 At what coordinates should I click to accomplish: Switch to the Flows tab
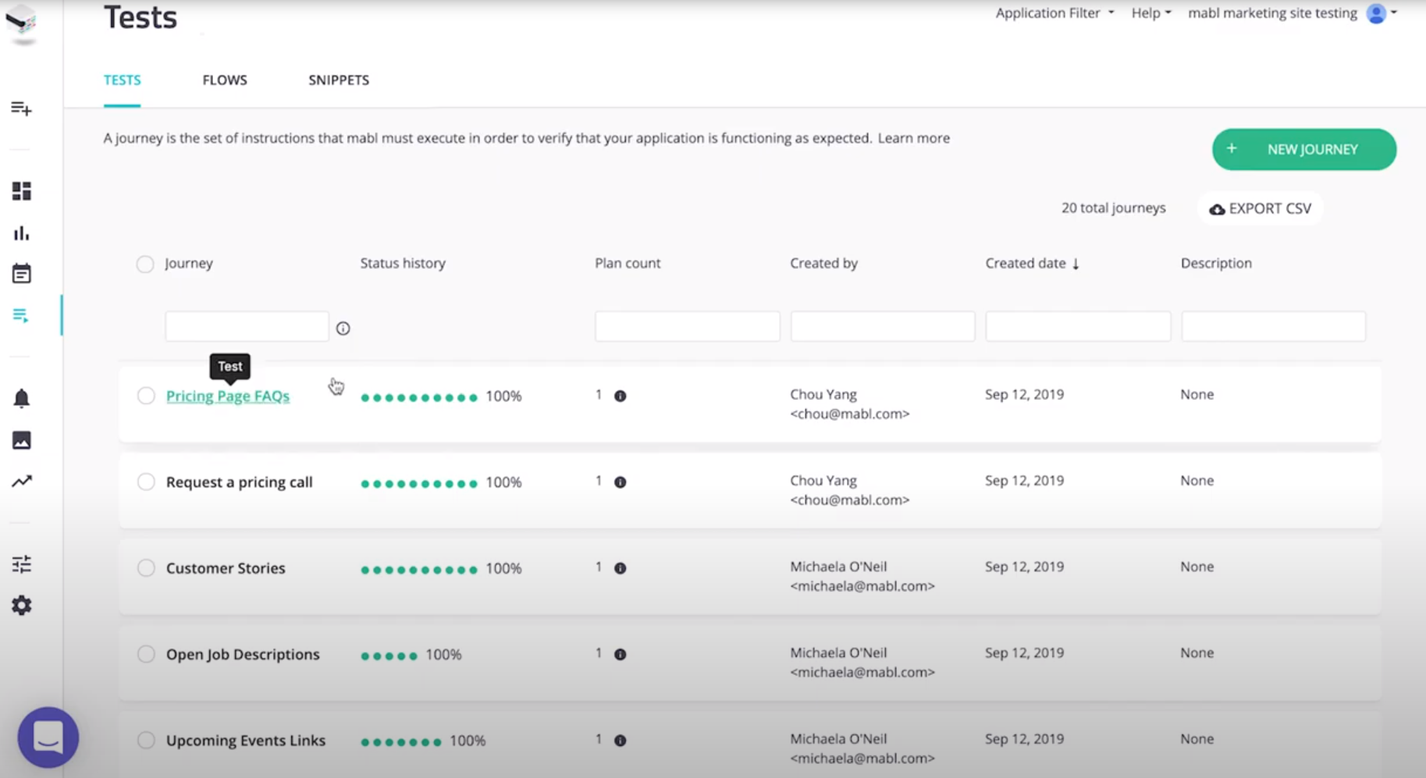(225, 80)
